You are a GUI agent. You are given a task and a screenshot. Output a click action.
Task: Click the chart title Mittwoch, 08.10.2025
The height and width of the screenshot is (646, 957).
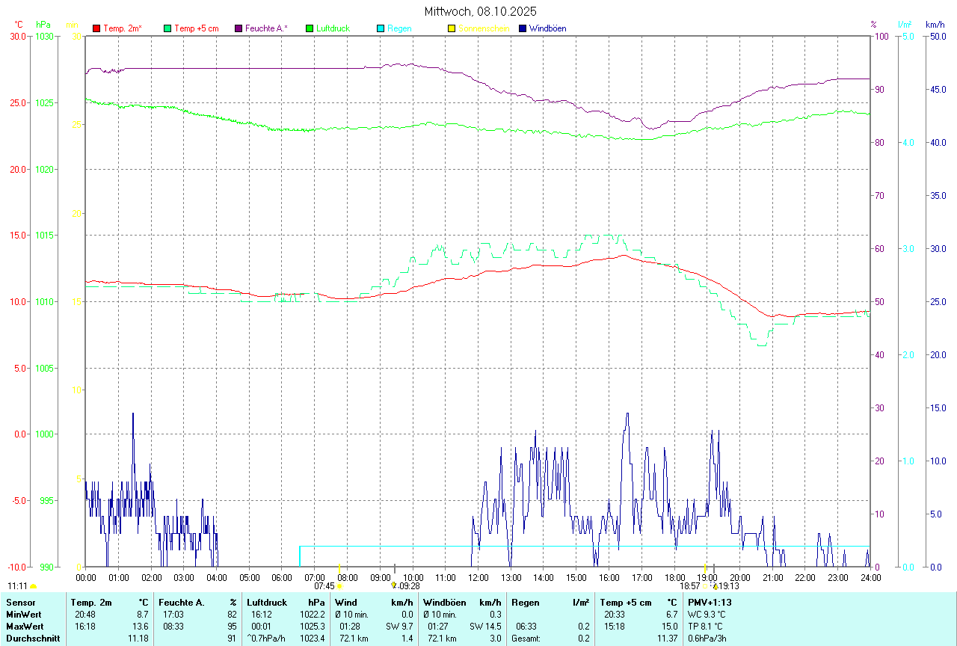coord(480,11)
